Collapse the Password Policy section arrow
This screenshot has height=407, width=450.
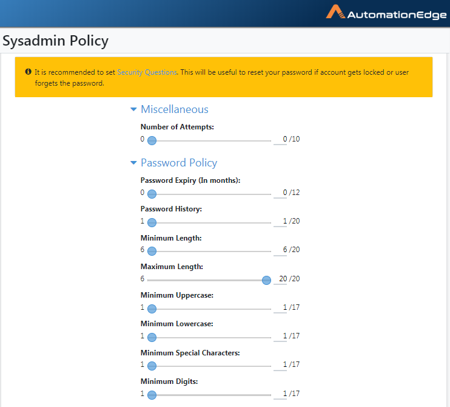pos(133,163)
